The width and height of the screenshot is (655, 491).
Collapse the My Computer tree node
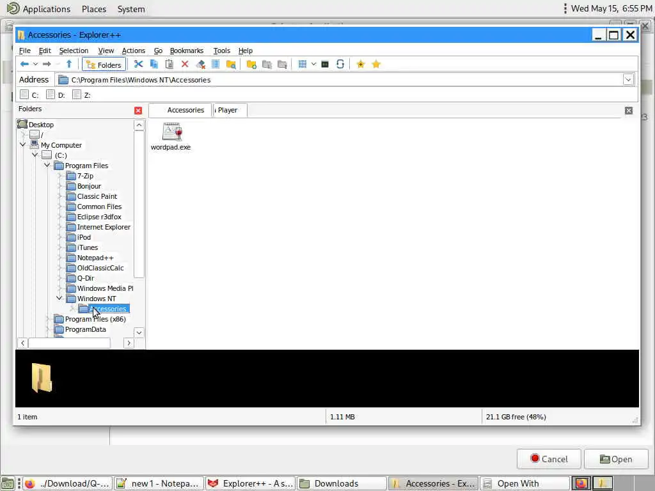23,145
